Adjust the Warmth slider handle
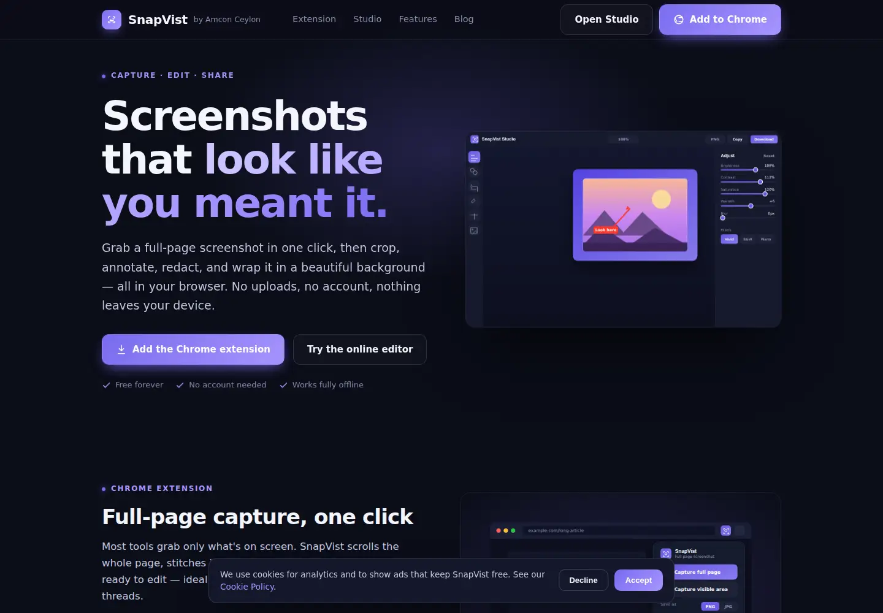 (751, 206)
